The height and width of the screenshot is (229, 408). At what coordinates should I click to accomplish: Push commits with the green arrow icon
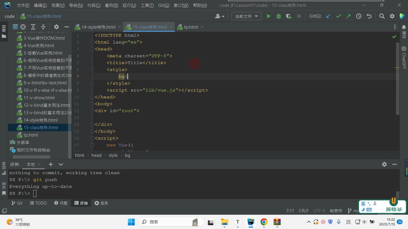[349, 16]
